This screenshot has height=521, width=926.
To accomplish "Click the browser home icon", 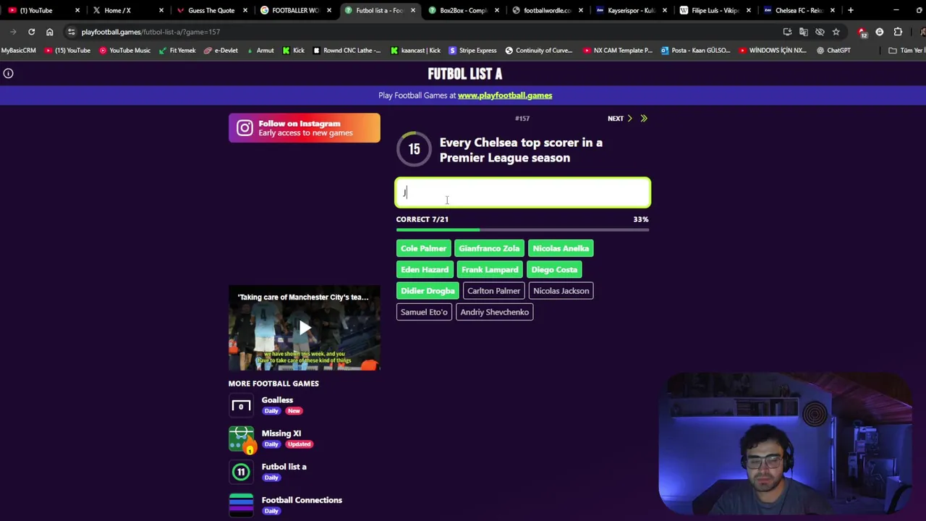I will click(x=49, y=32).
